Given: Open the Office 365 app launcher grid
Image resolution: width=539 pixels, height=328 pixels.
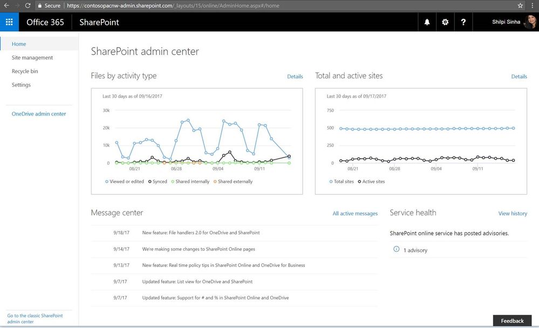Looking at the screenshot, I should (9, 22).
